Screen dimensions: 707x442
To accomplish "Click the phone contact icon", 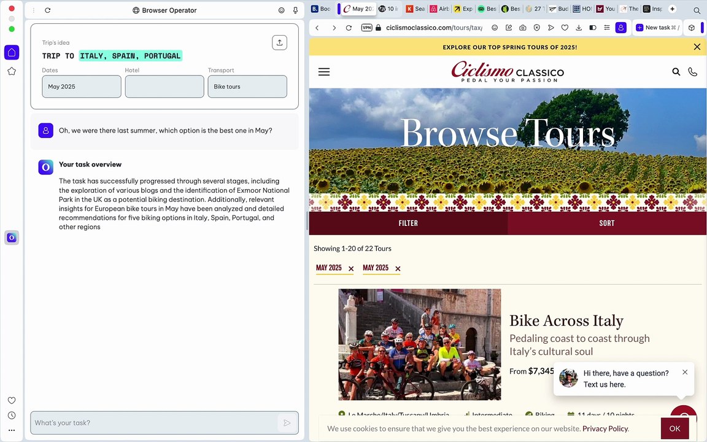I will [x=692, y=72].
